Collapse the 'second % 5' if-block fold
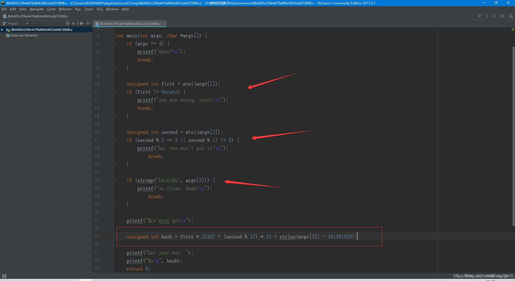 [x=113, y=140]
